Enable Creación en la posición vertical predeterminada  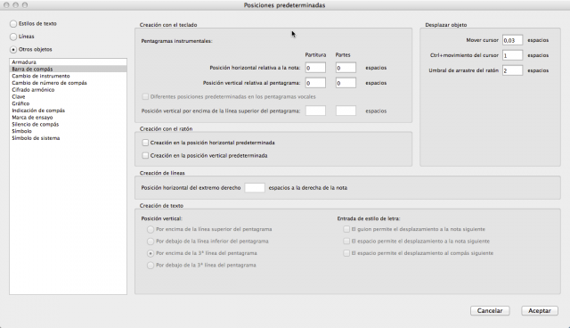(x=145, y=156)
